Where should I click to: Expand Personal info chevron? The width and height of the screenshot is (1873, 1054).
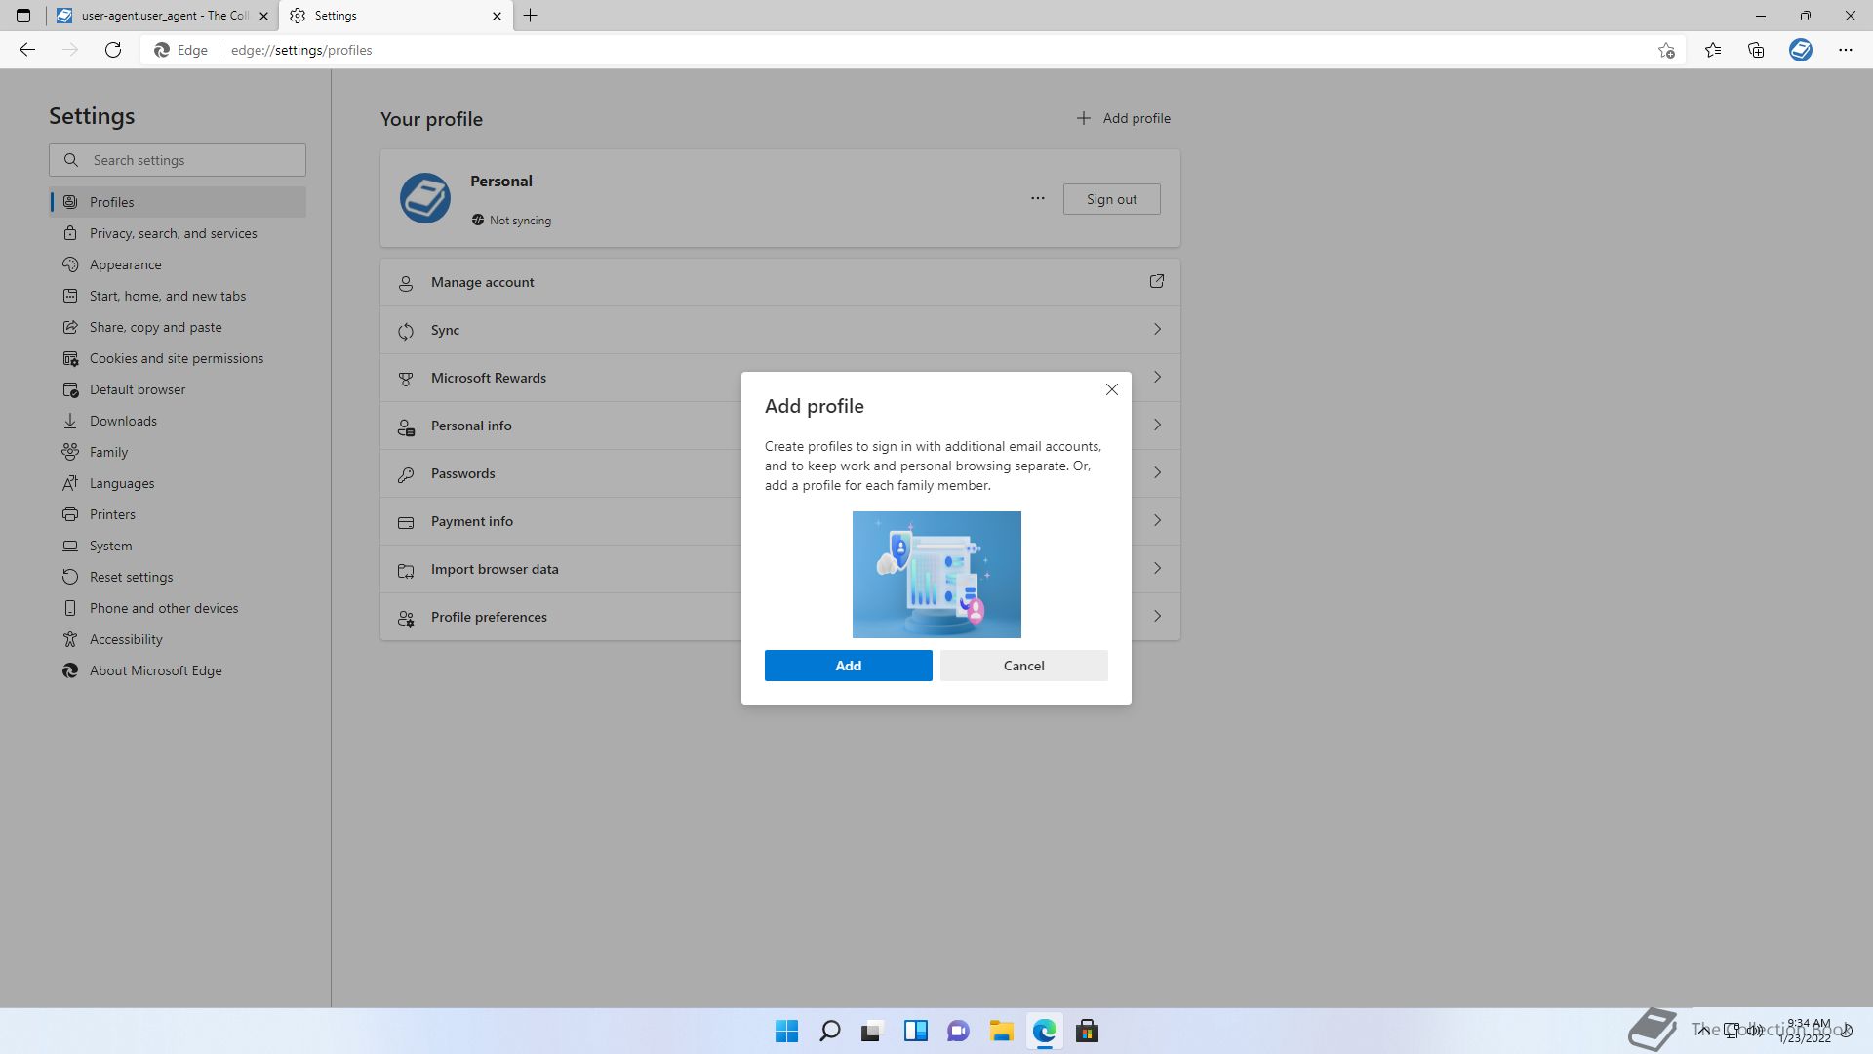pos(1157,425)
